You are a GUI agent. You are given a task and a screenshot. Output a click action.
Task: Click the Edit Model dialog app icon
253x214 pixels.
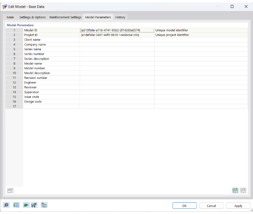(x=5, y=7)
